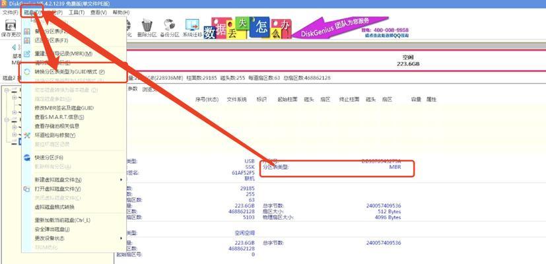Expand the 更改设备状态 submenu

[x=73, y=238]
